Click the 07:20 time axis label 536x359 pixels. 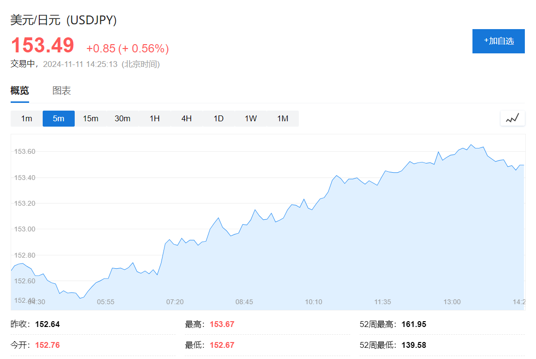[175, 302]
